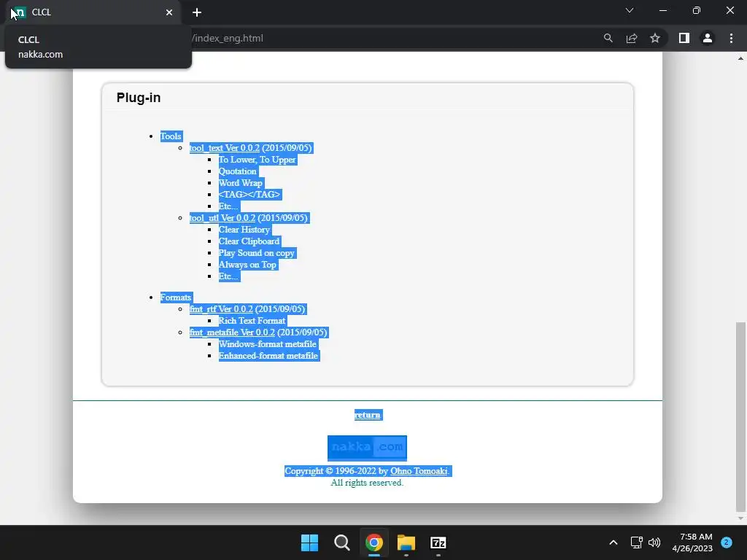Minimize the Chrome window
Image resolution: width=747 pixels, height=560 pixels.
pos(662,10)
